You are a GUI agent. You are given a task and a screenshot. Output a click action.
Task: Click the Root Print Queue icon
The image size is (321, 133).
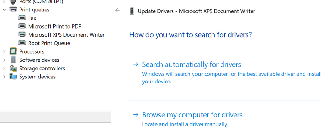click(22, 43)
